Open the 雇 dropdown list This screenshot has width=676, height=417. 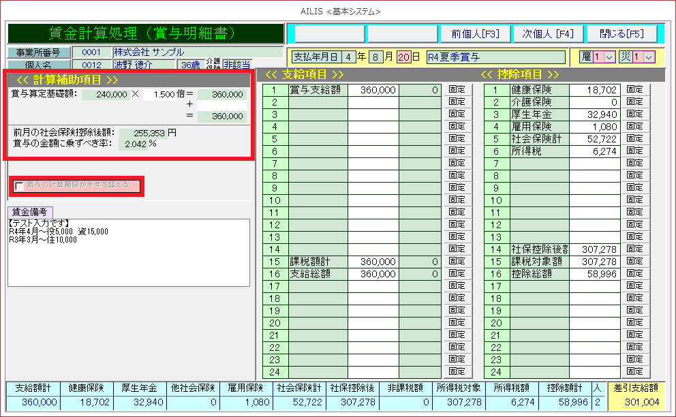[609, 57]
